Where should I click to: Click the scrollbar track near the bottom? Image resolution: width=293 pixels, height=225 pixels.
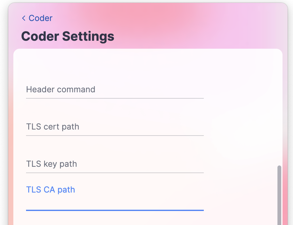(279, 220)
